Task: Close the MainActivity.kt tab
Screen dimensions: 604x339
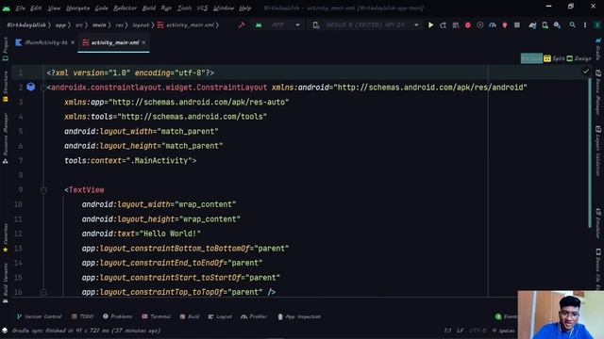Action: (x=73, y=42)
